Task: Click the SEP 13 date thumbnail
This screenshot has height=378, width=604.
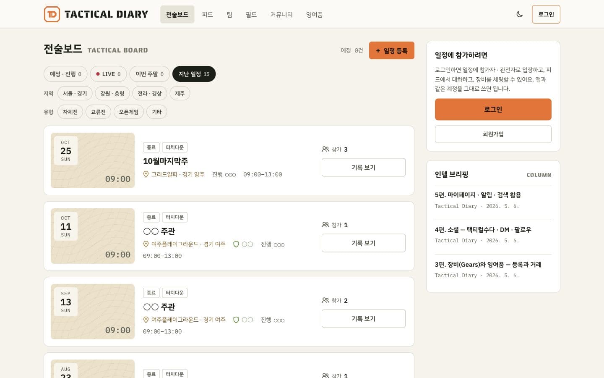Action: pyautogui.click(x=93, y=312)
